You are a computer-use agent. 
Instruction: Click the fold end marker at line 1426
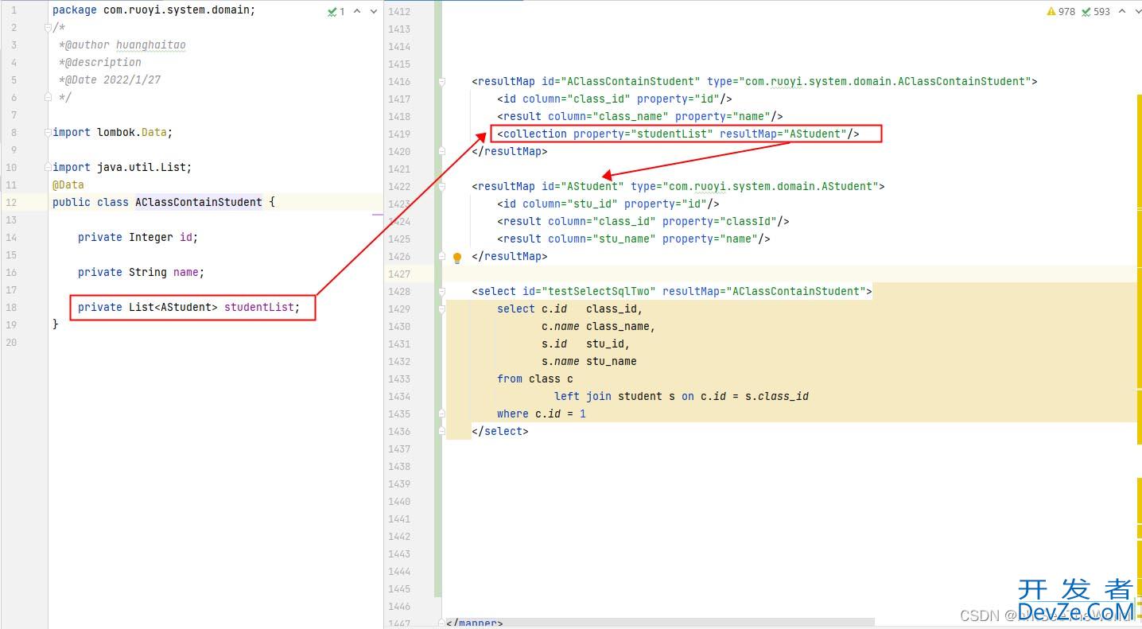441,256
